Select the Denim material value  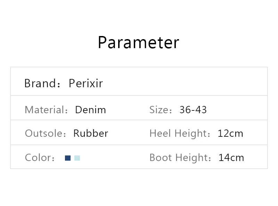point(90,110)
